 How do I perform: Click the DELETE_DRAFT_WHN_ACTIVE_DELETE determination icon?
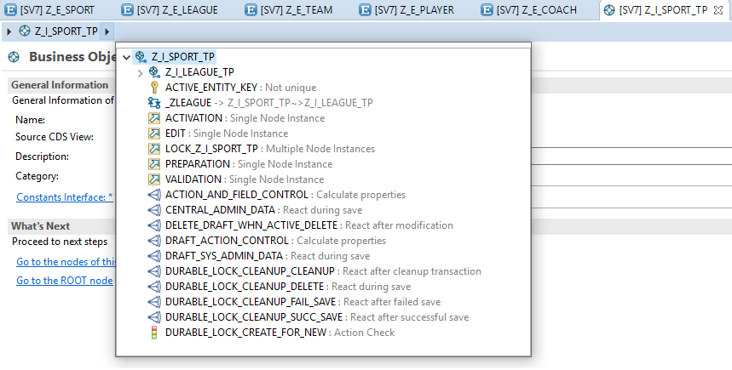(x=154, y=225)
